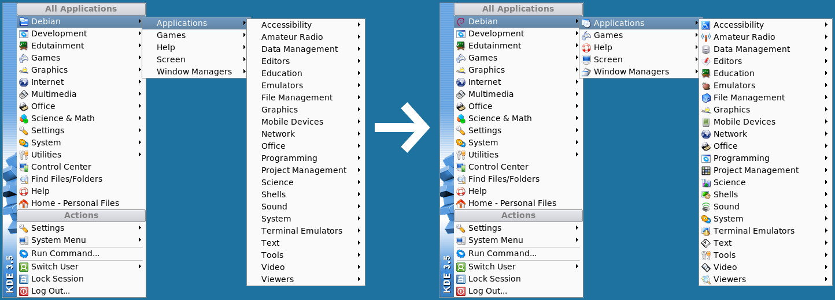Viewport: 835px width, 300px height.
Task: Click Emulators in the icon-less Applications list
Action: click(x=306, y=85)
